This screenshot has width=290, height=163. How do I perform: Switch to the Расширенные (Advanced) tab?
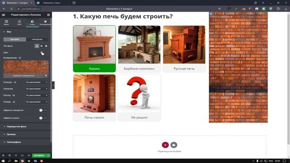coord(45,23)
